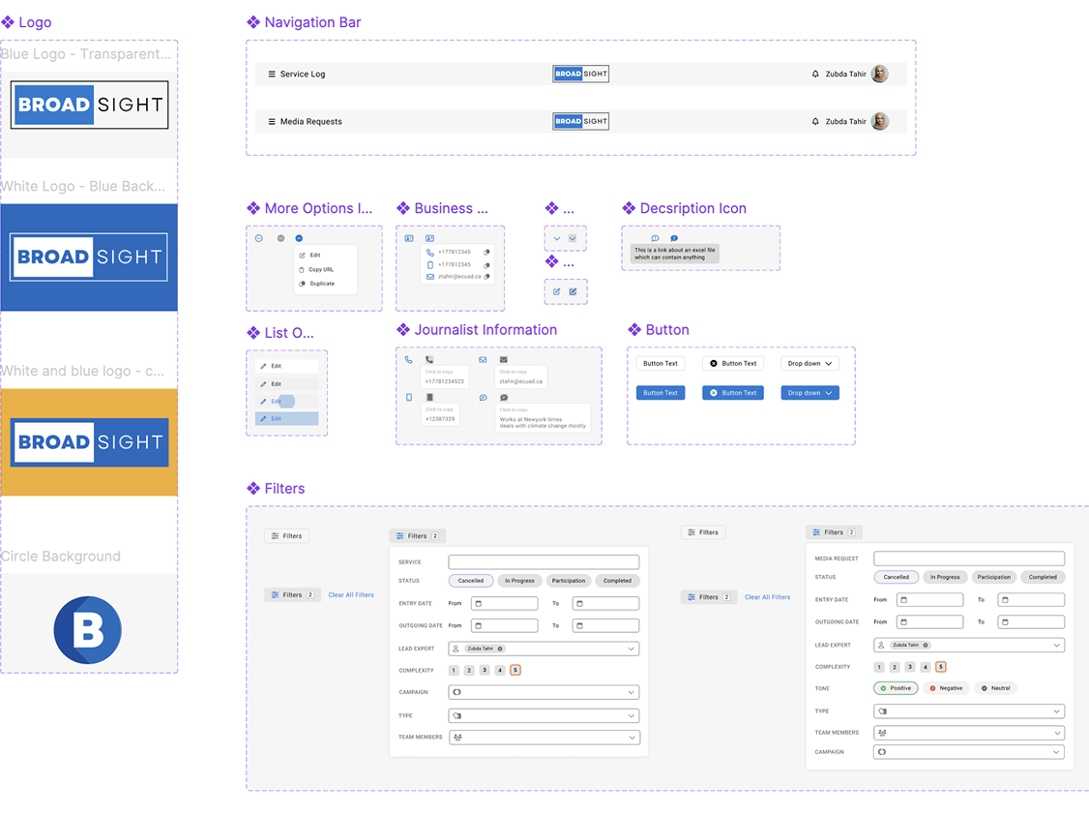Click notification bell in Service Log navbar
Screen dimensions: 1089x816
coord(815,74)
